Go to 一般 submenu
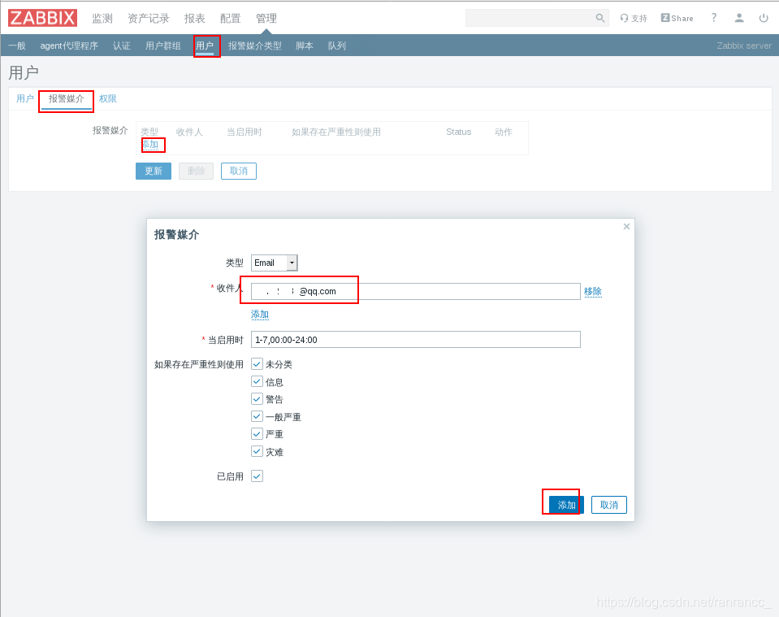Viewport: 779px width, 617px height. [x=17, y=46]
